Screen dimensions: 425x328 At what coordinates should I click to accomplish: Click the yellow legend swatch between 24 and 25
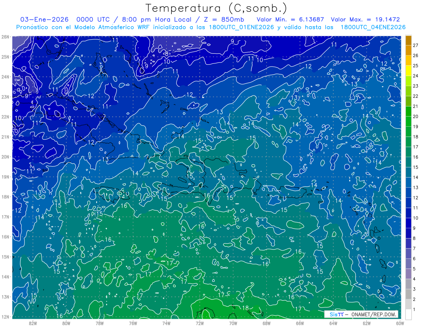pyautogui.click(x=408, y=71)
